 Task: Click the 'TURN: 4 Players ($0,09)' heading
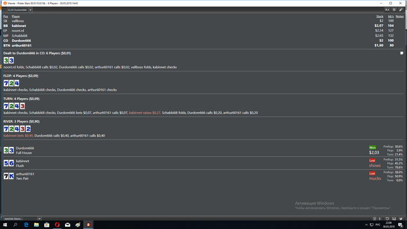22,99
